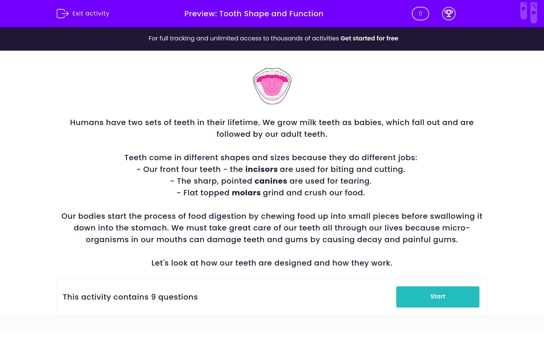Select the bolded word incisors
Screen dimensions: 544x340
[x=261, y=169]
